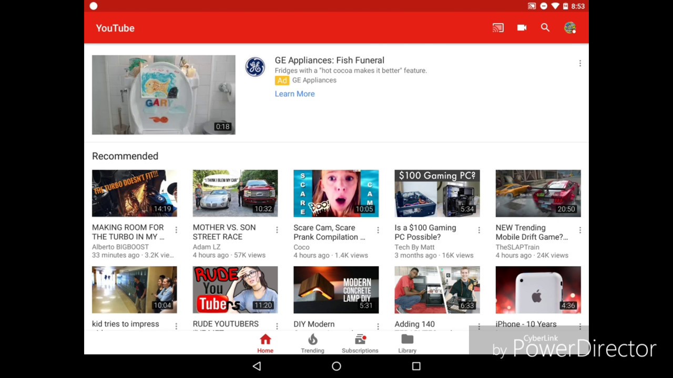Open 'Is a $100 Gaming PC Possible?' title
Image resolution: width=673 pixels, height=378 pixels.
tap(425, 232)
